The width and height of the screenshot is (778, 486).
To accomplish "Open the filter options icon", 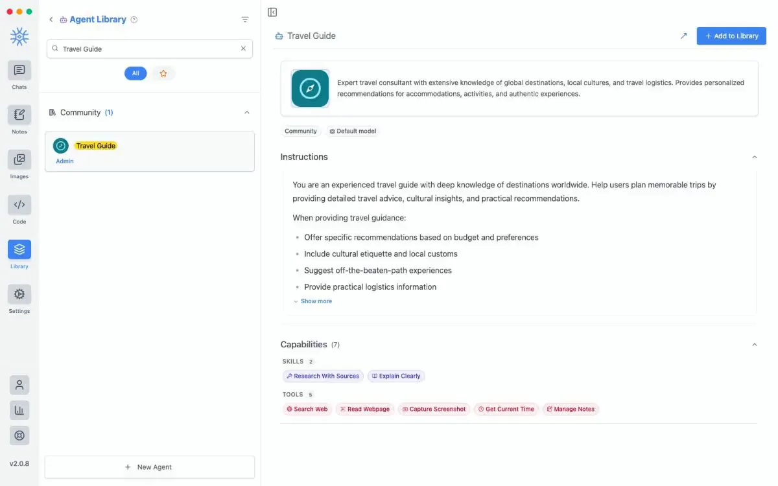I will (245, 19).
